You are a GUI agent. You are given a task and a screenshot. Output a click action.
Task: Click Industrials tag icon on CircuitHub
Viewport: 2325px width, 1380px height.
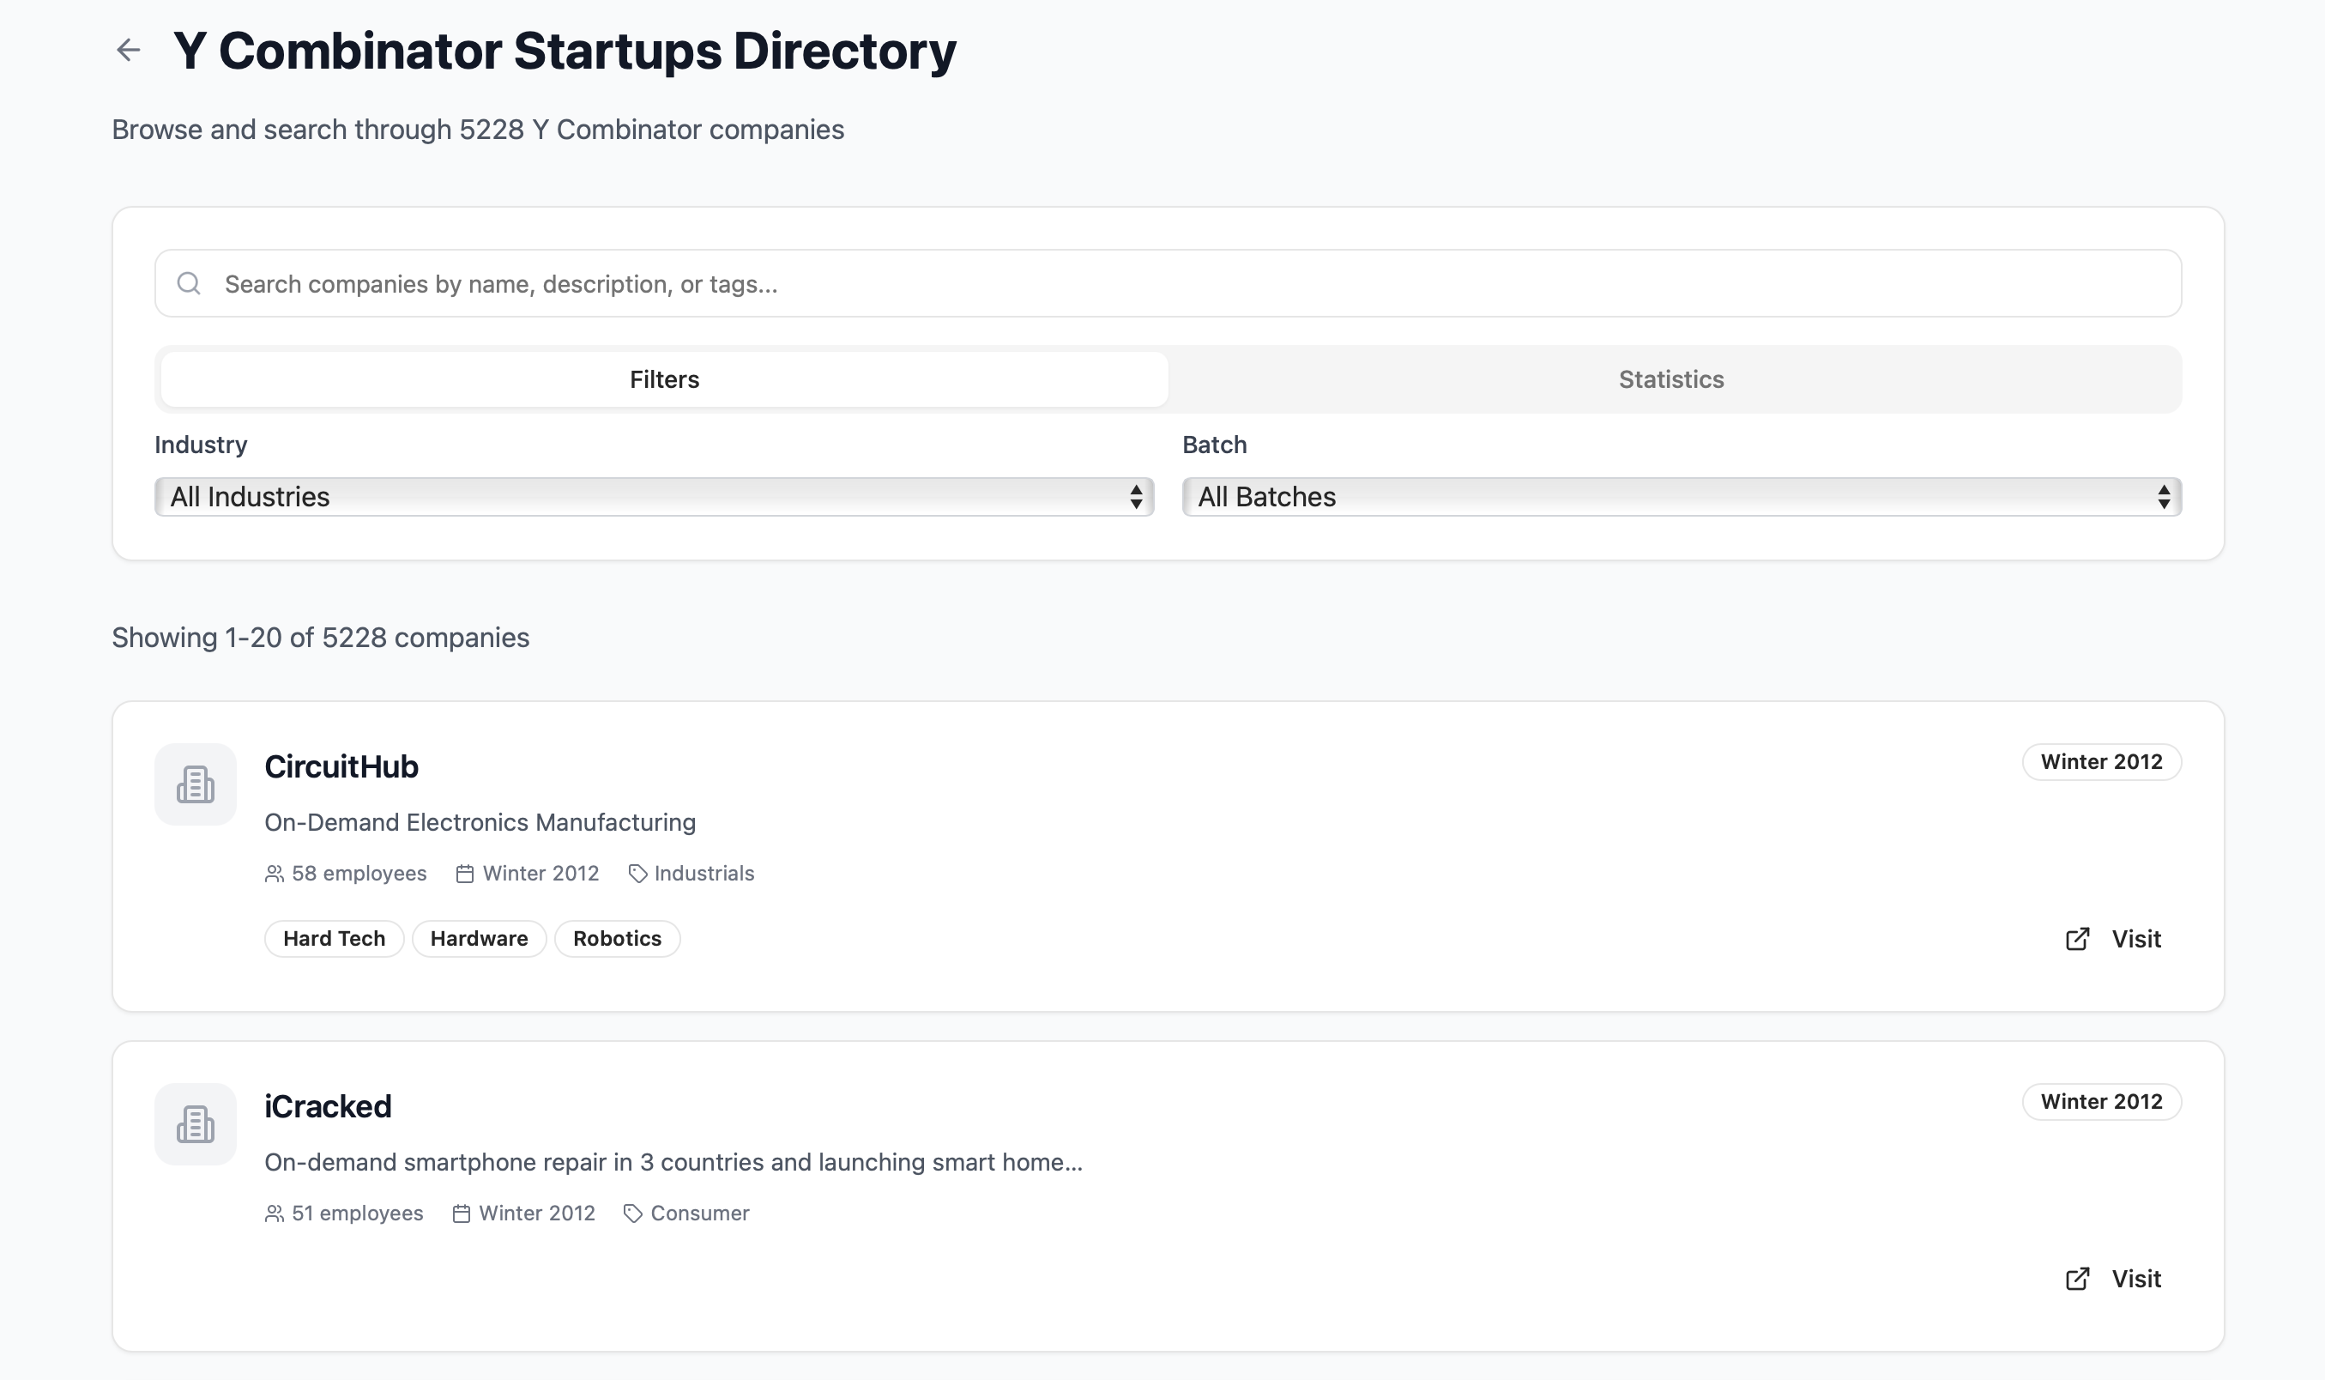(x=637, y=875)
